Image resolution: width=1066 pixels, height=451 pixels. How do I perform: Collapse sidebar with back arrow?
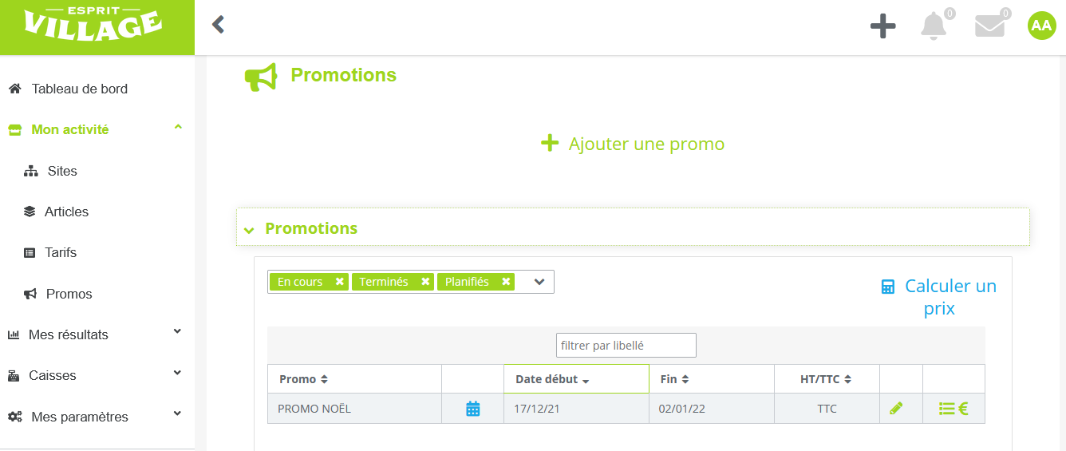point(218,25)
